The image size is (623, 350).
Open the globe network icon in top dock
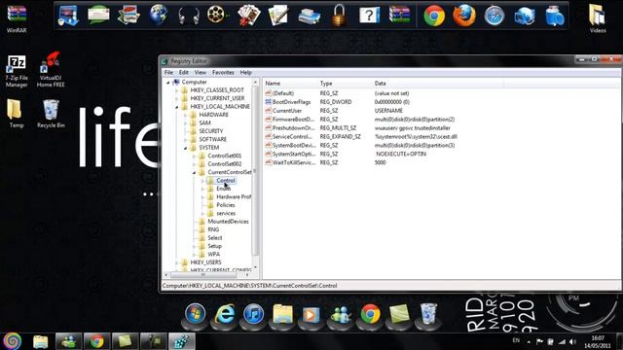click(x=158, y=16)
